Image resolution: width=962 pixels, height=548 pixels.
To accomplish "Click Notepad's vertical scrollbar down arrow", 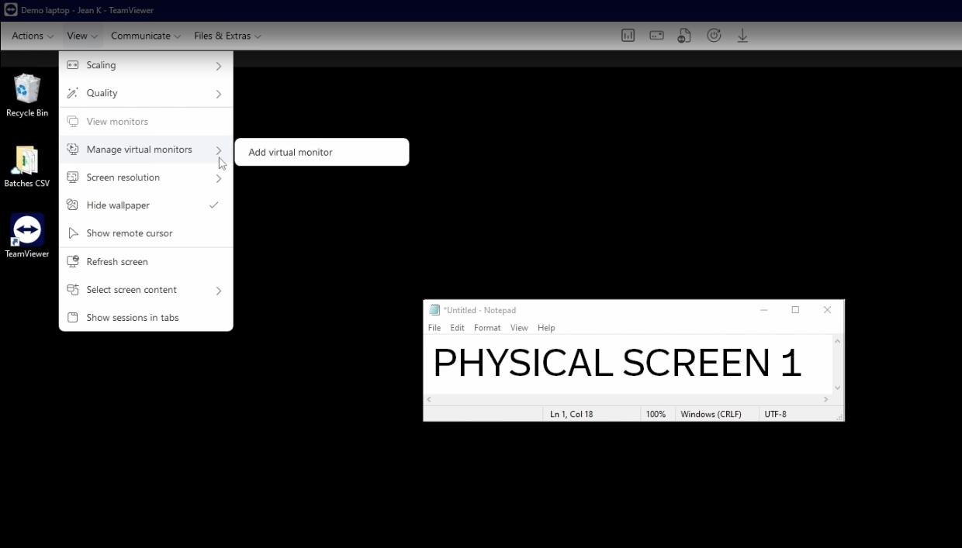I will point(838,388).
